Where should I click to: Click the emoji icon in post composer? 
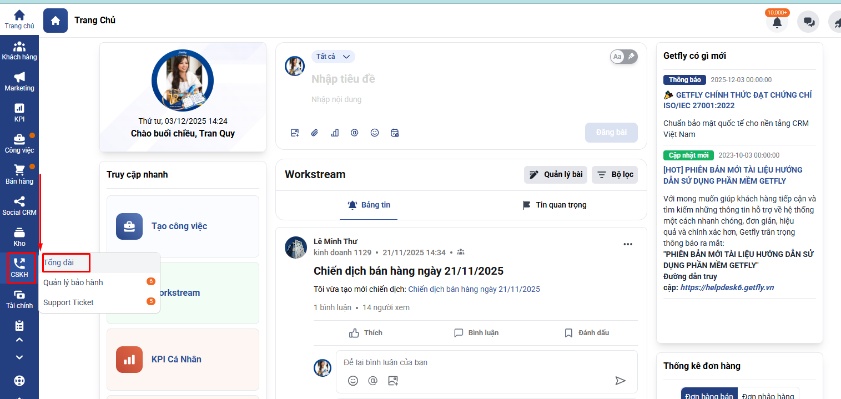coord(375,133)
